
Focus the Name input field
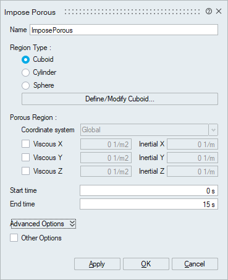tap(124, 30)
